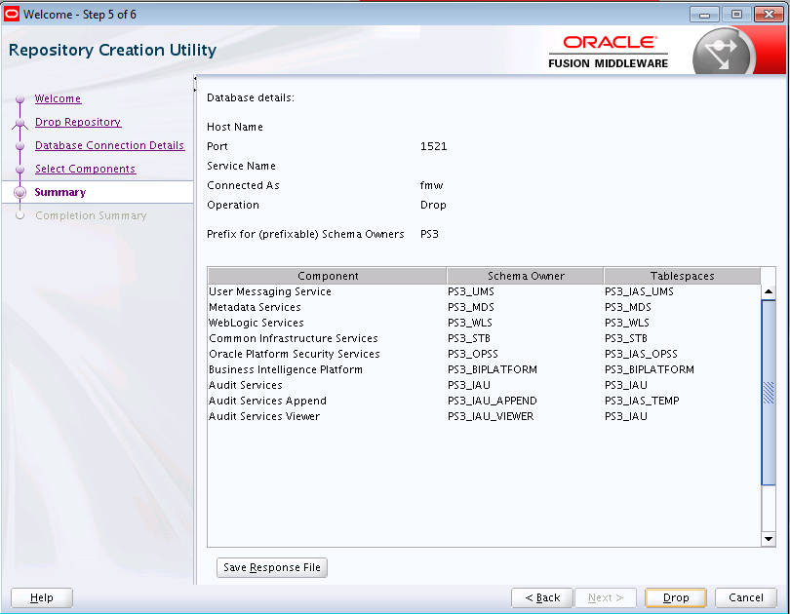790x614 pixels.
Task: Select the Audit Services Viewer row
Action: pyautogui.click(x=484, y=417)
